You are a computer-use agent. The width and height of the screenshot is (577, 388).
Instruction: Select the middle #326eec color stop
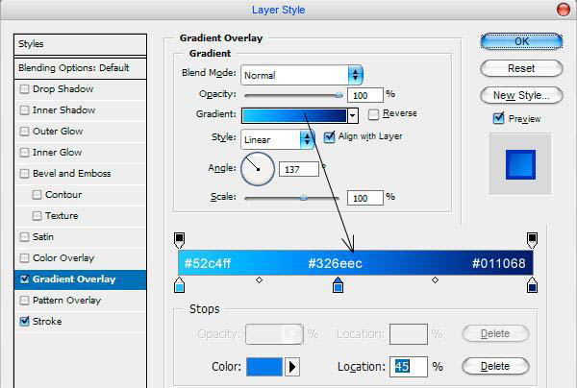point(338,285)
